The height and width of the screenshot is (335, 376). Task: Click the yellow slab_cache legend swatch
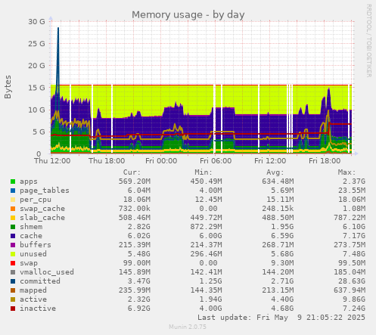(x=13, y=218)
